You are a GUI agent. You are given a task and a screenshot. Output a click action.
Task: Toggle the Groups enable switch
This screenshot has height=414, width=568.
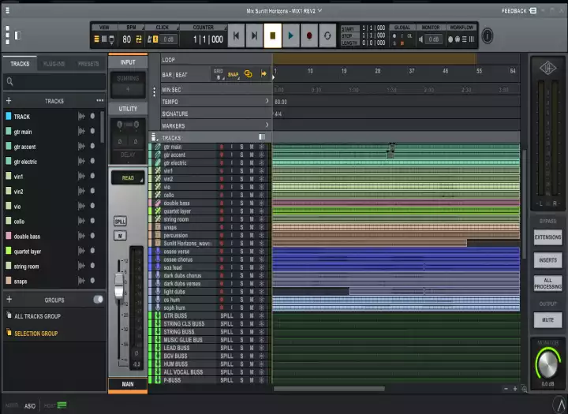[99, 300]
